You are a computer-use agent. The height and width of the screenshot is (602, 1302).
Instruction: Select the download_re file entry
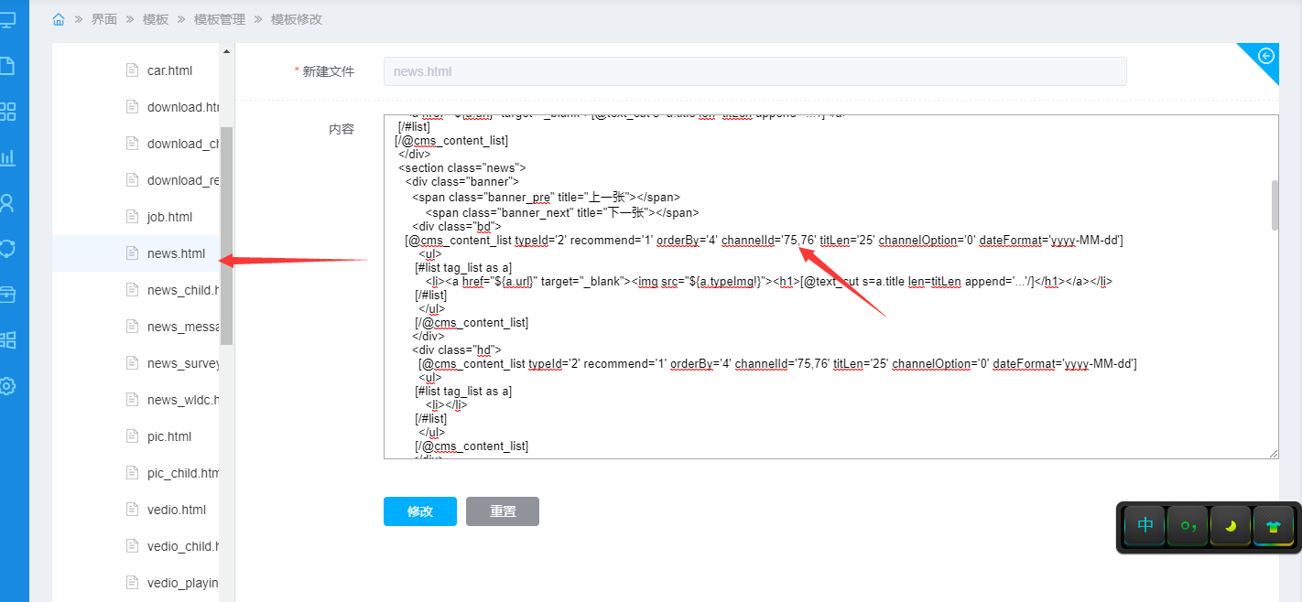(183, 180)
